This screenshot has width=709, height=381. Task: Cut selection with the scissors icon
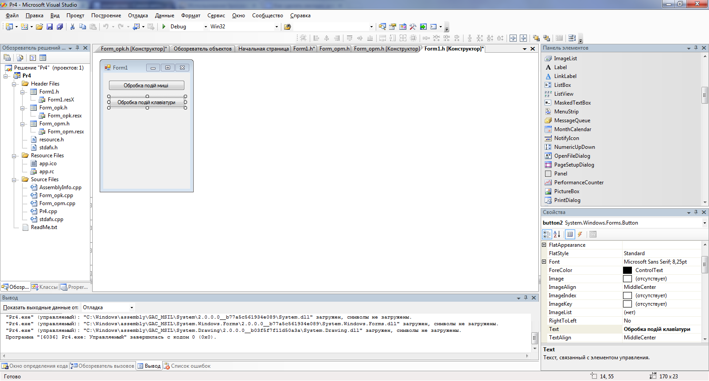[72, 27]
